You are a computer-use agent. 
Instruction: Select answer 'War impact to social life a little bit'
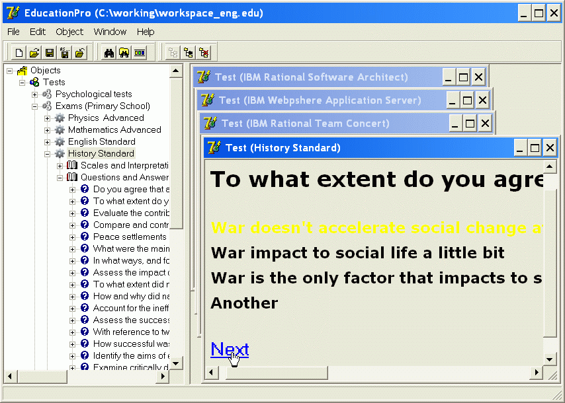[x=357, y=253]
